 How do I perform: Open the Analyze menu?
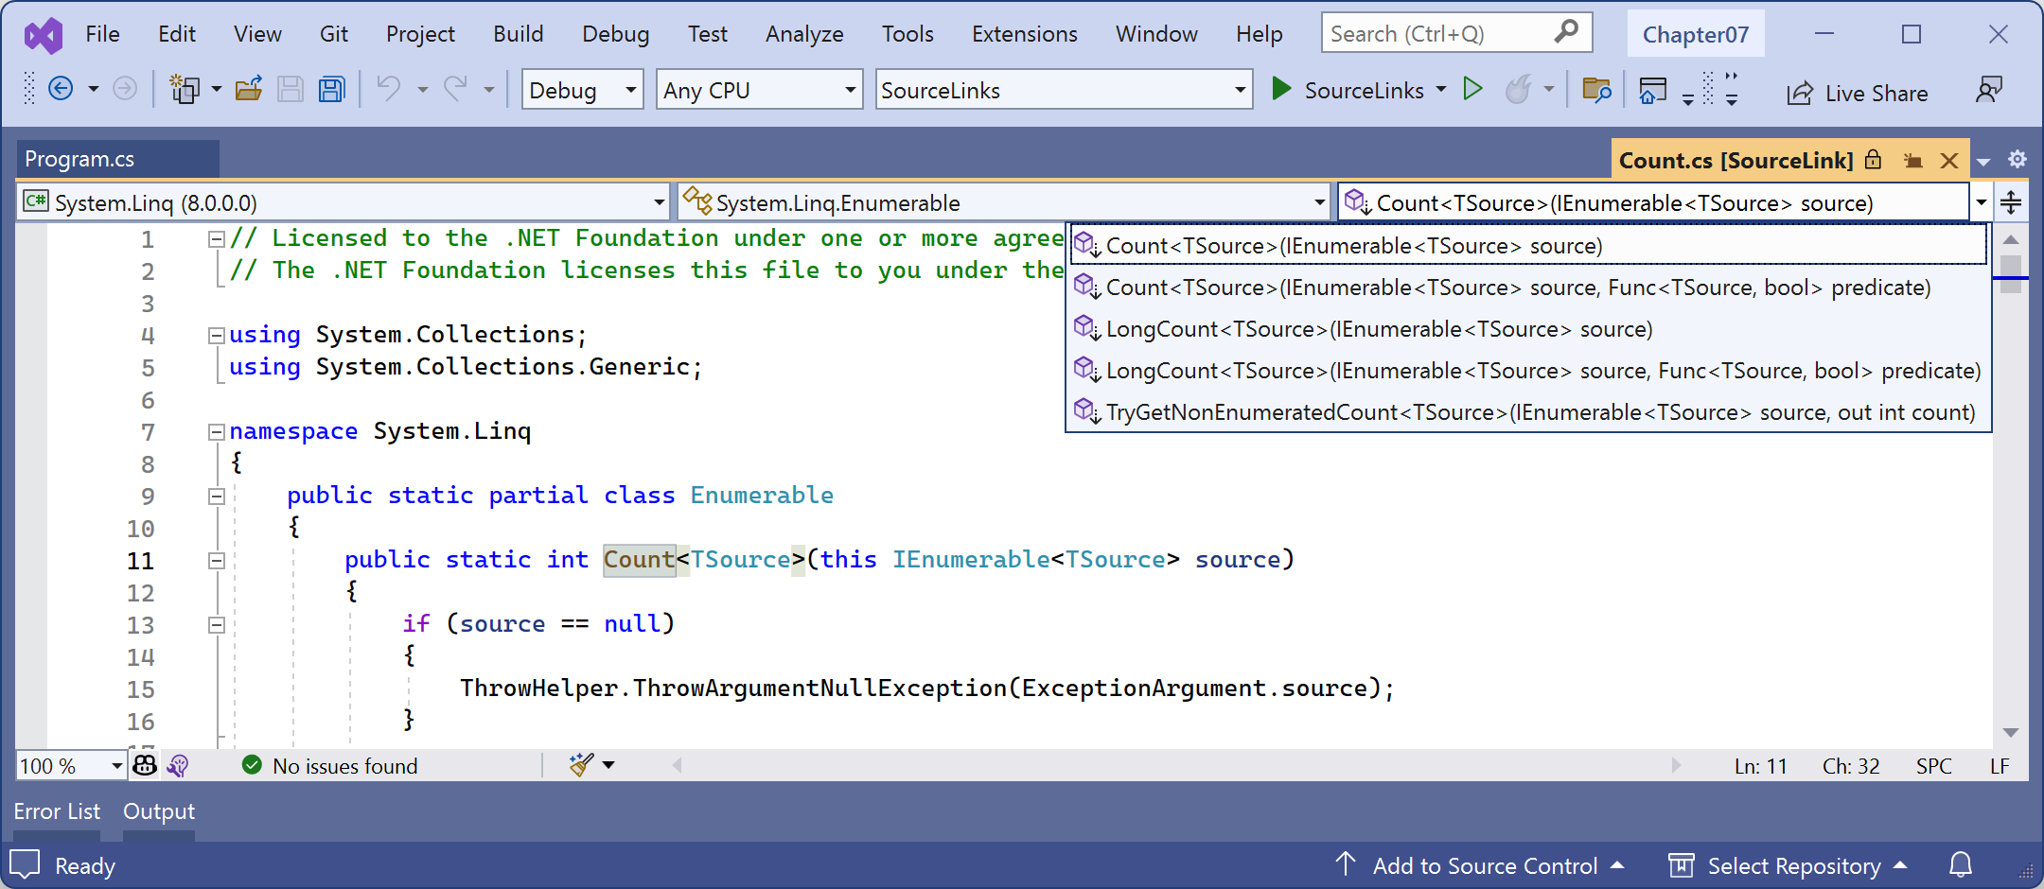(x=804, y=34)
